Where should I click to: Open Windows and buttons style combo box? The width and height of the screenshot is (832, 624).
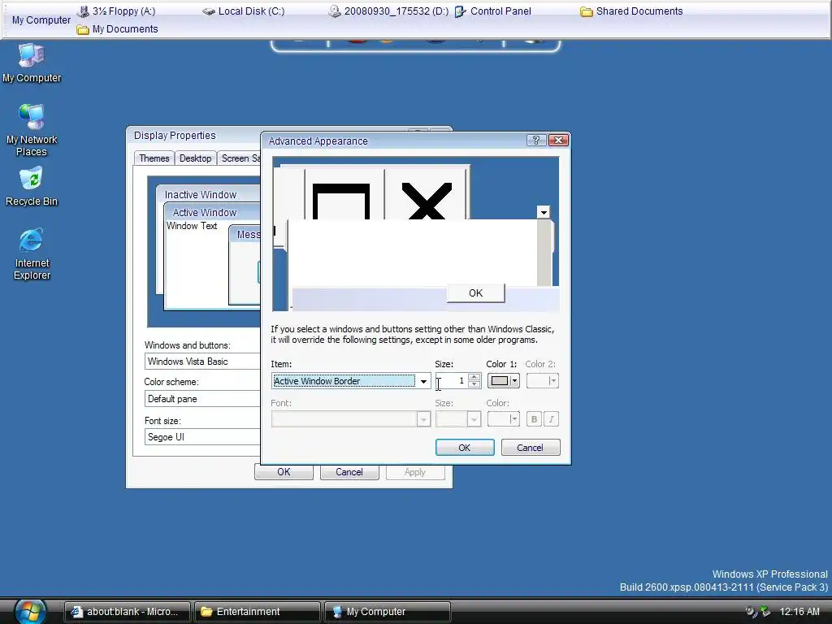click(x=202, y=362)
